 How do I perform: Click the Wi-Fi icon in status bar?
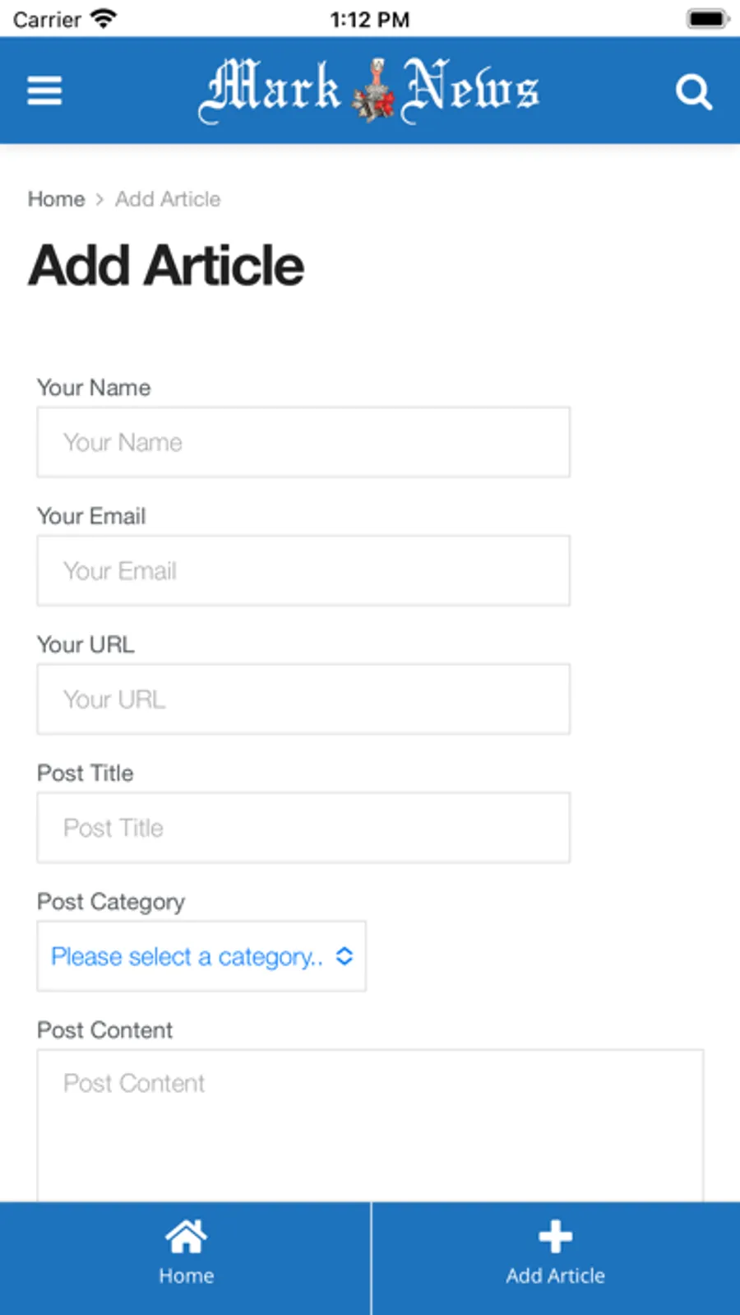click(x=103, y=19)
